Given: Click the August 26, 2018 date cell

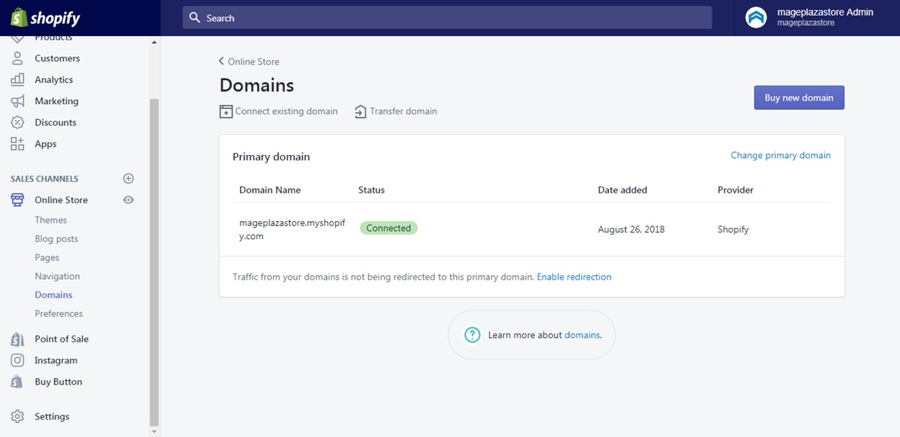Looking at the screenshot, I should pyautogui.click(x=631, y=229).
